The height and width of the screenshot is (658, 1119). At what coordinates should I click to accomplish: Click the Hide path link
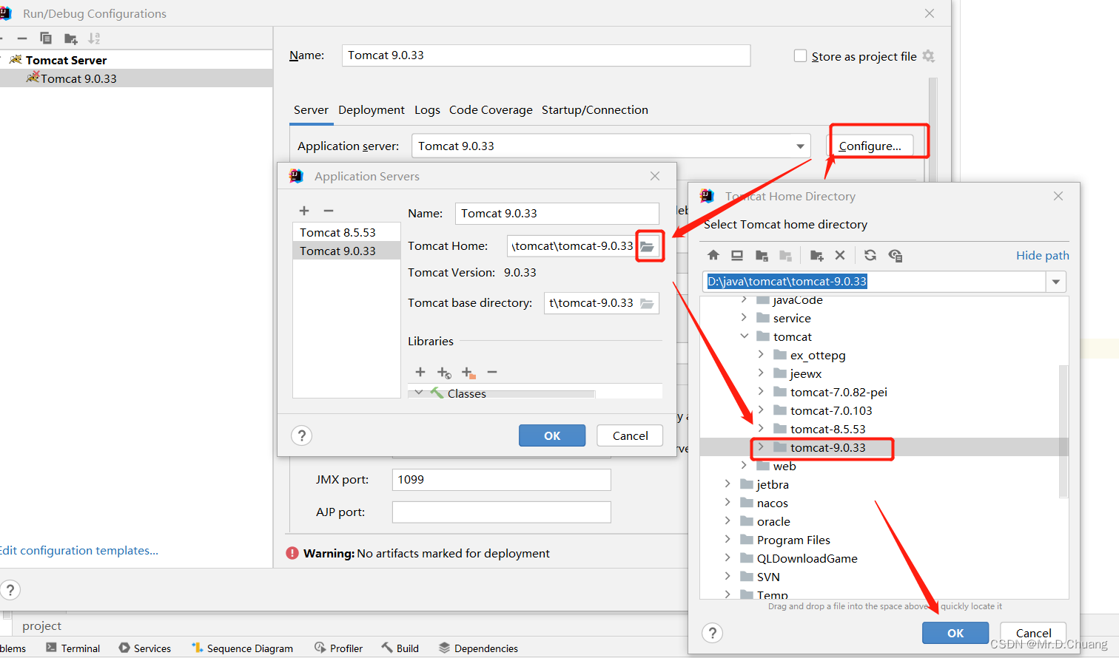tap(1042, 255)
